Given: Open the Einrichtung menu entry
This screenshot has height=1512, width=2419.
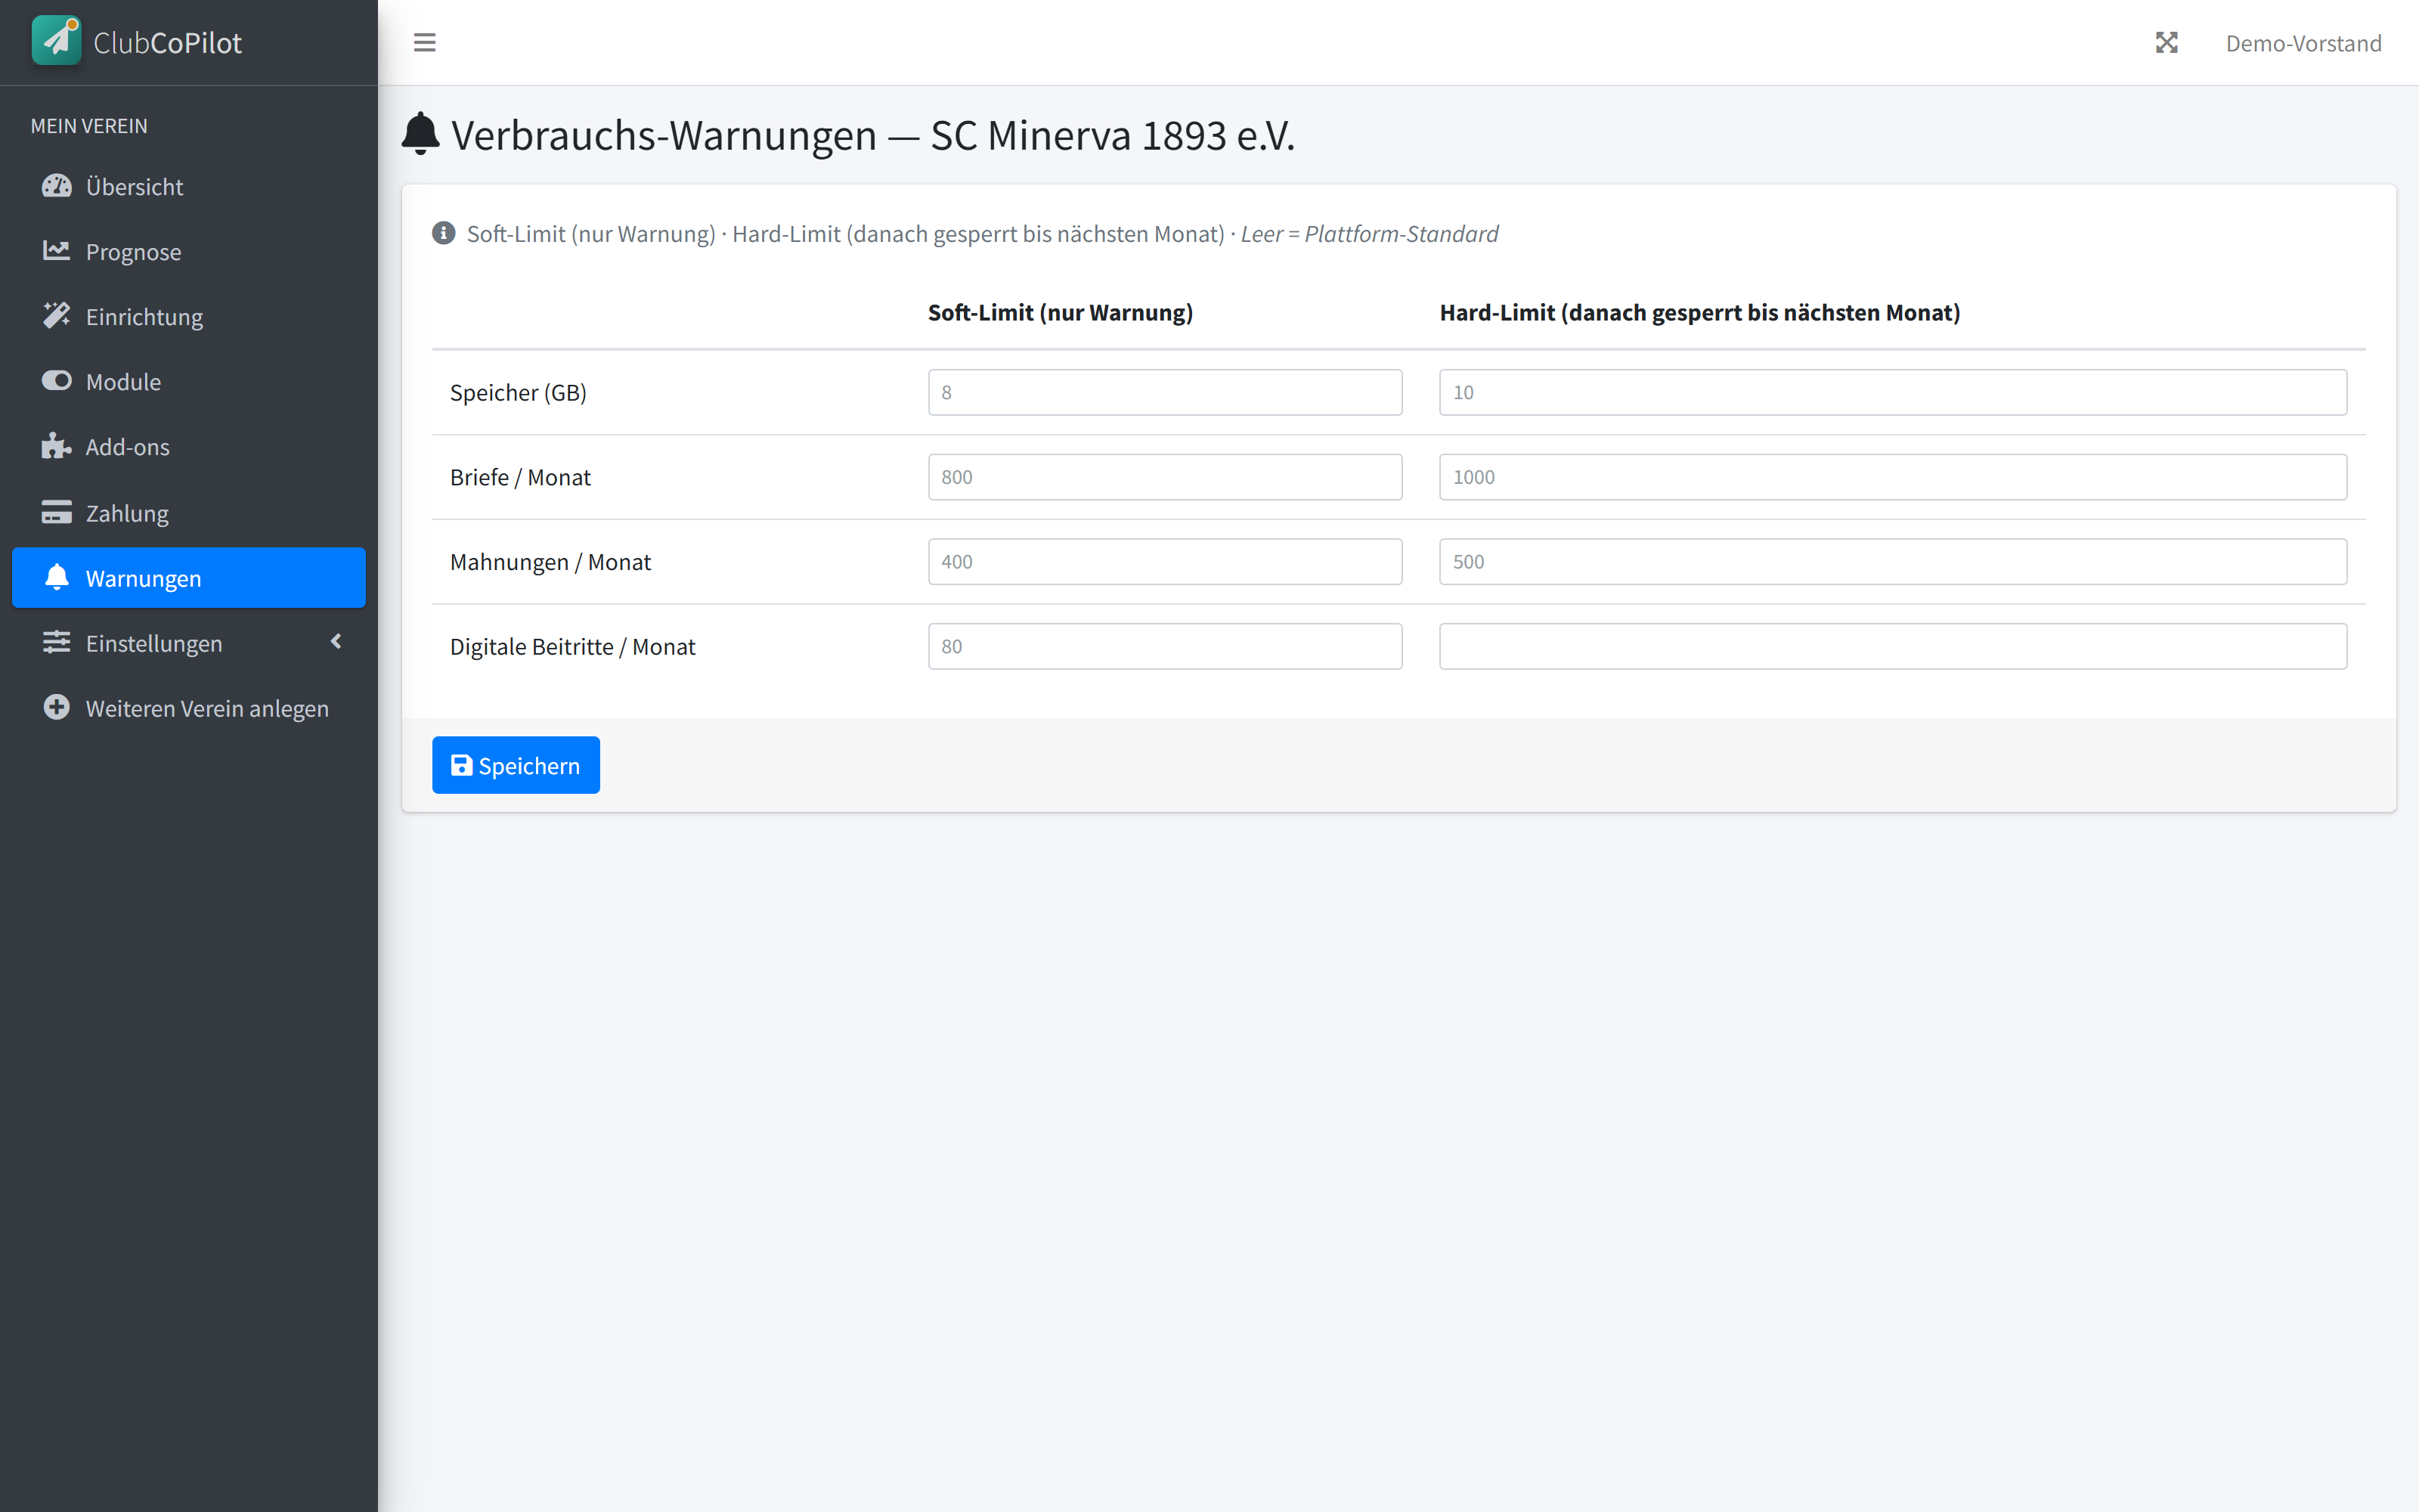Looking at the screenshot, I should tap(189, 317).
